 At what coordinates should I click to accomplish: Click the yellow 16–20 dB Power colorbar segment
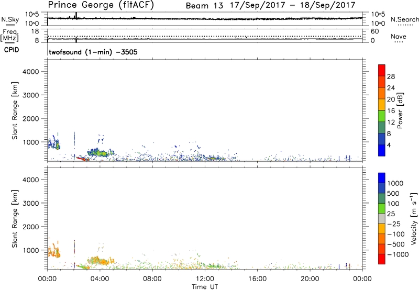tap(382, 104)
